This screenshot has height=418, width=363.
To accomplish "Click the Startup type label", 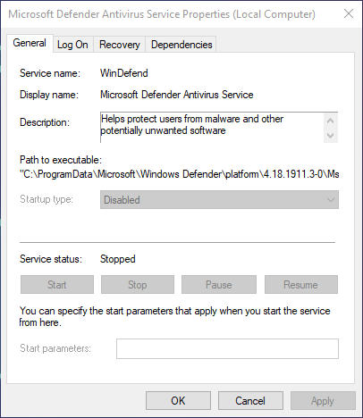I will pyautogui.click(x=46, y=199).
